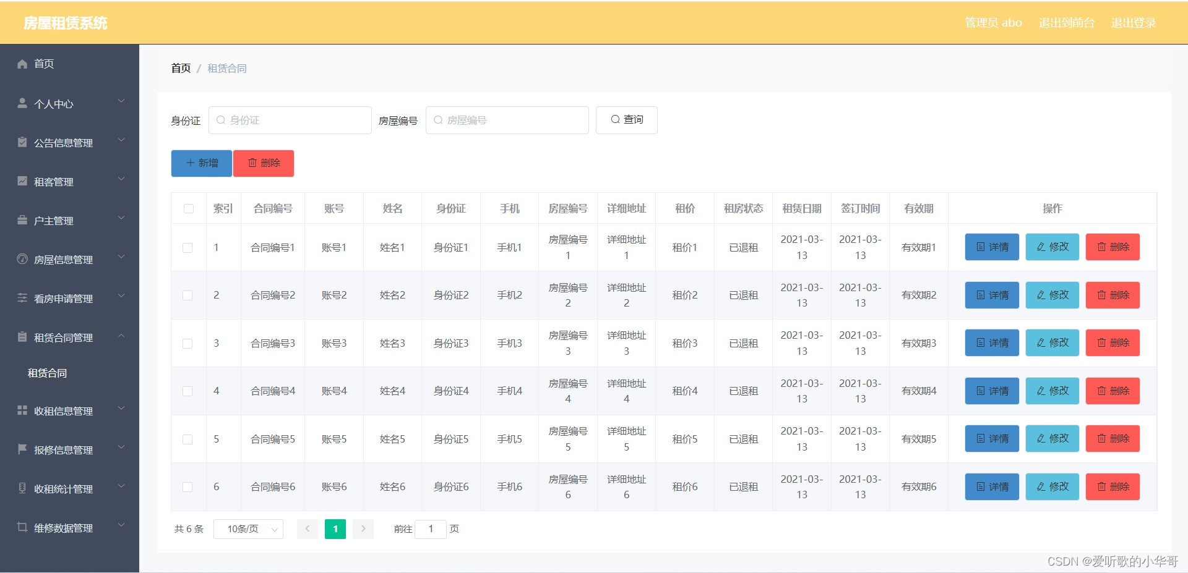Expand 看房申请管理 chevron

(121, 296)
